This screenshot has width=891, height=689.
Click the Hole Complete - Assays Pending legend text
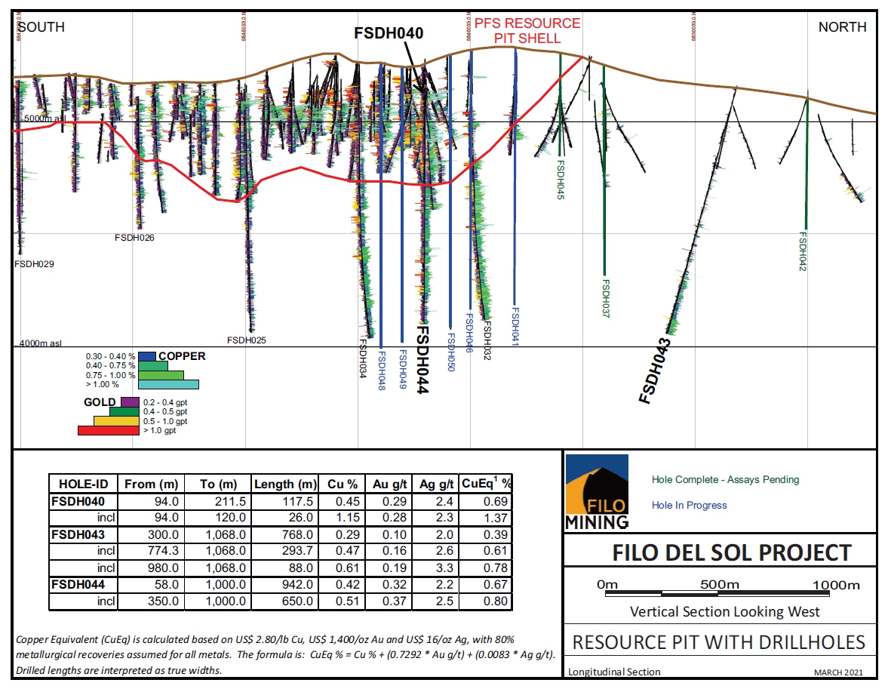coord(724,480)
